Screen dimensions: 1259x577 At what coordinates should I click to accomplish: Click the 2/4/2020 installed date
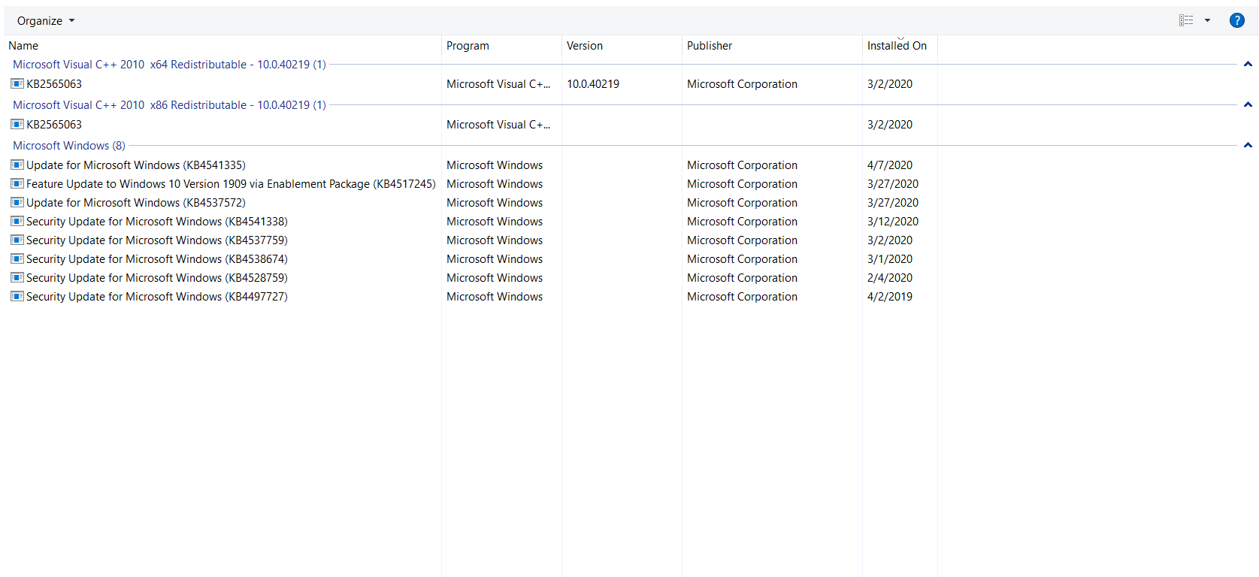coord(890,278)
